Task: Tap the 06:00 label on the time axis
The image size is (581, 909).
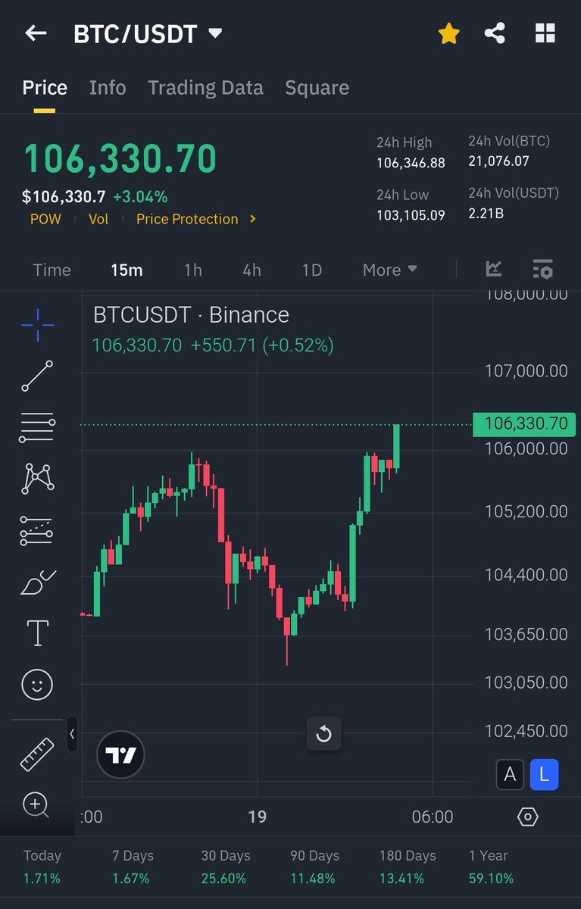Action: [433, 817]
